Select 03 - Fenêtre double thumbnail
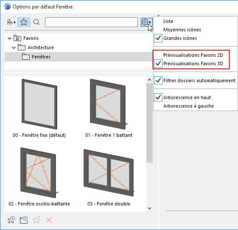Screen dimensions: 238x230 (109, 173)
